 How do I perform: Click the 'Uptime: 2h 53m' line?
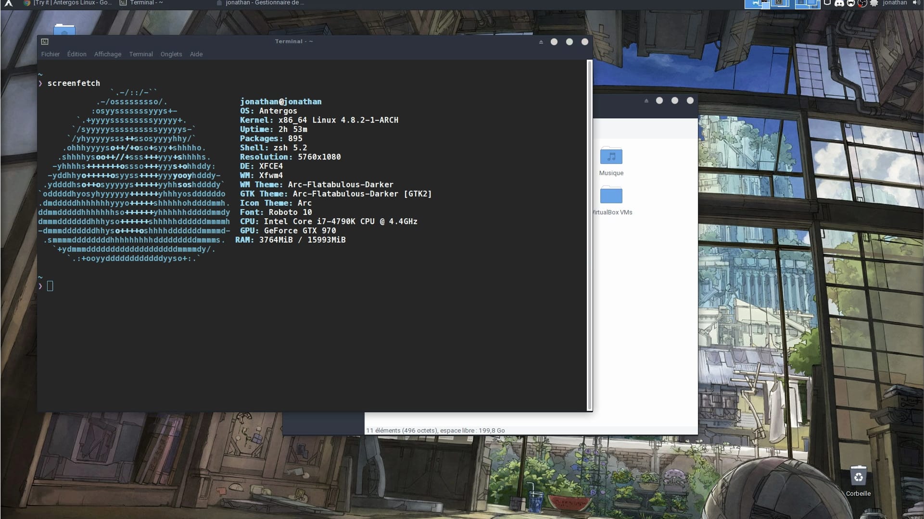pyautogui.click(x=273, y=129)
